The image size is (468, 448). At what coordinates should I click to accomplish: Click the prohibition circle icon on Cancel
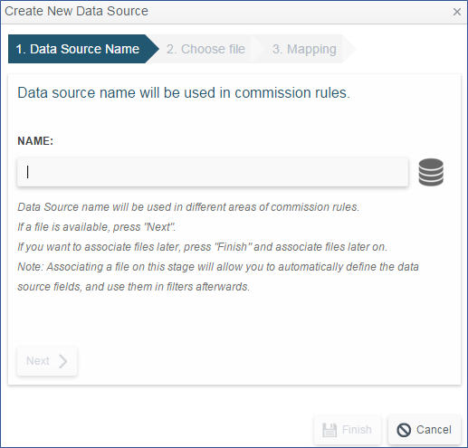[404, 430]
